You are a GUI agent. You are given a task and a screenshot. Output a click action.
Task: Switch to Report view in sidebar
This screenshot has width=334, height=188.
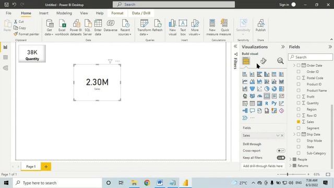(6, 47)
